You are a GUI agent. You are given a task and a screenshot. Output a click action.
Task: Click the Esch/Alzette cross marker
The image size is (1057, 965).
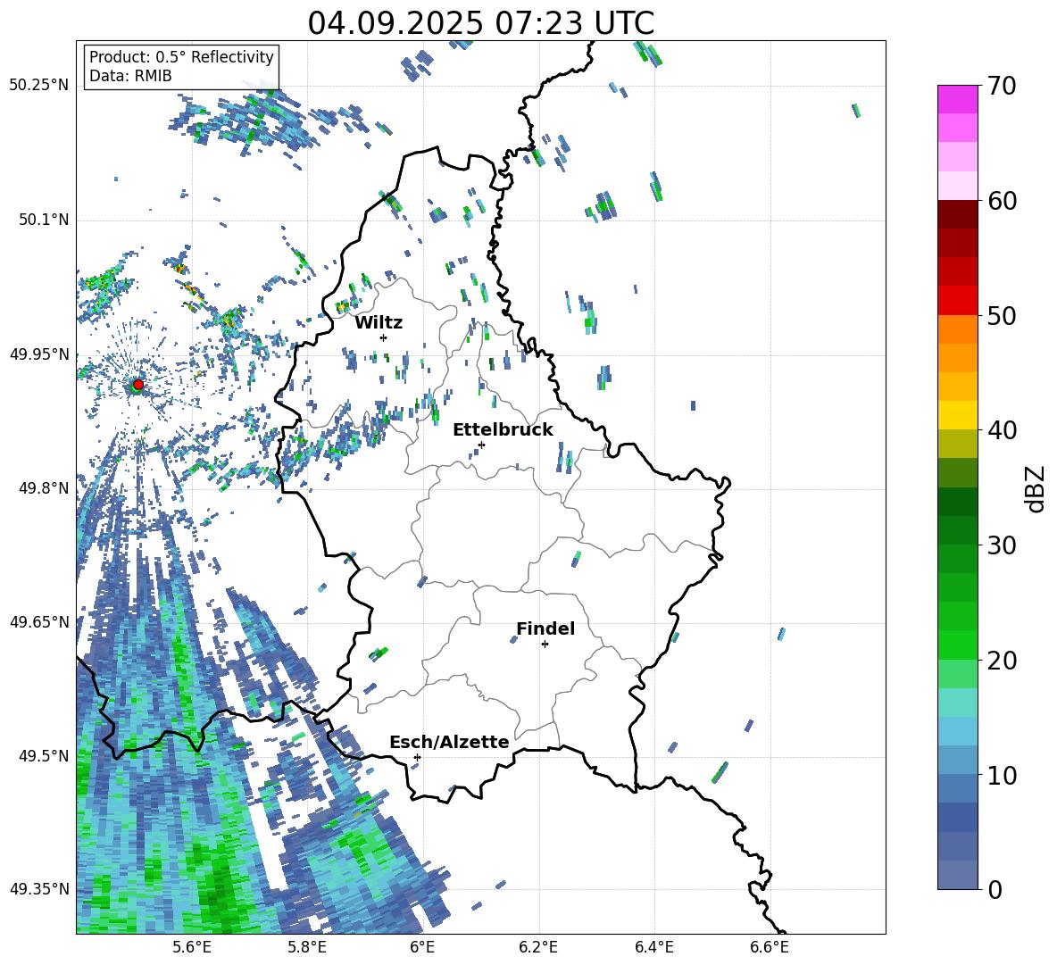(417, 757)
